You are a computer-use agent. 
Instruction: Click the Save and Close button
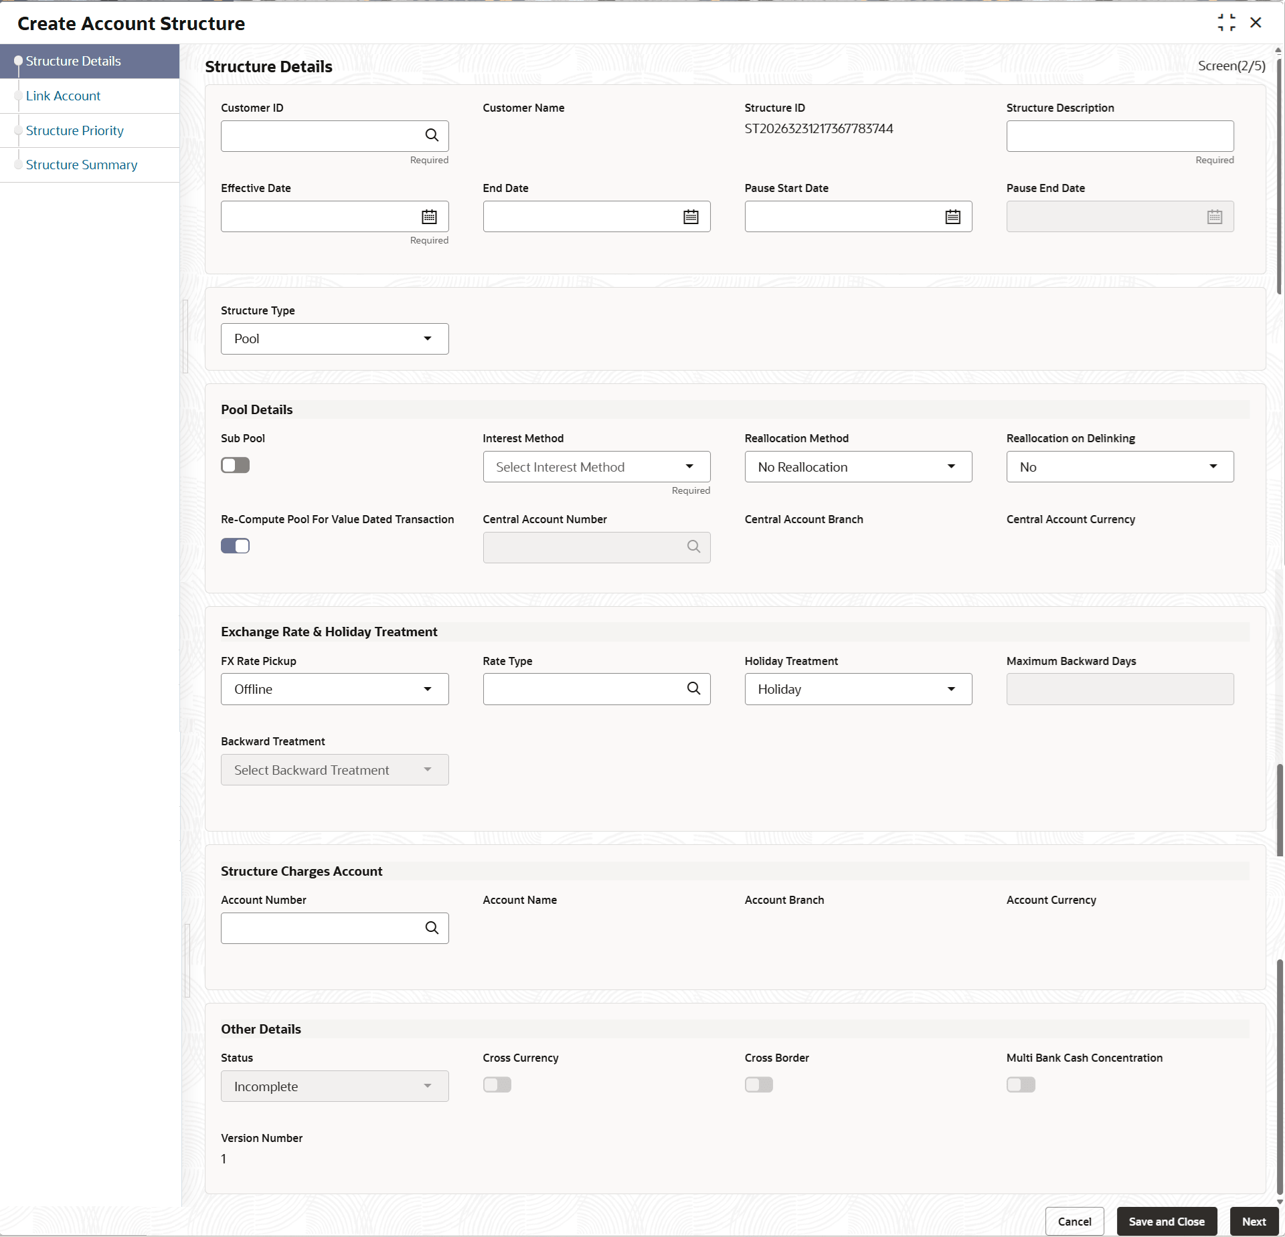click(x=1166, y=1222)
